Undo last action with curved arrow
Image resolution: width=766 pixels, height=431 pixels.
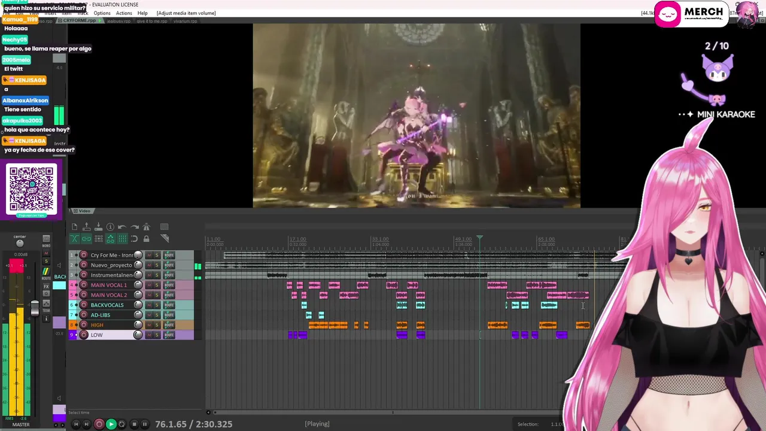pos(122,227)
